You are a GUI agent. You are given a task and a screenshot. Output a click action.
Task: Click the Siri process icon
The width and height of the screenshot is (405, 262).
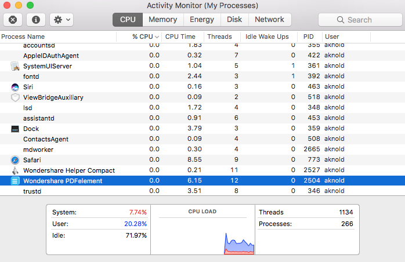pos(15,88)
